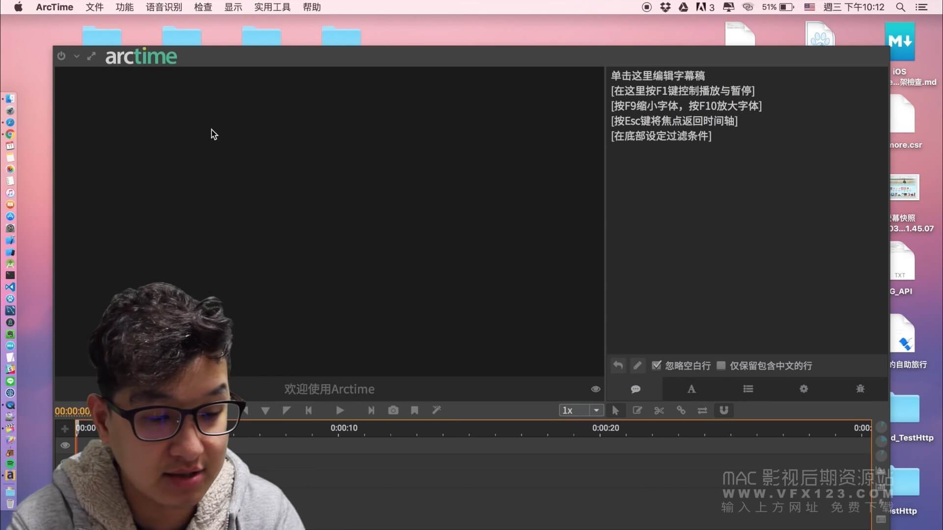Open the 语音识别 menu
This screenshot has height=530, width=943.
(164, 7)
